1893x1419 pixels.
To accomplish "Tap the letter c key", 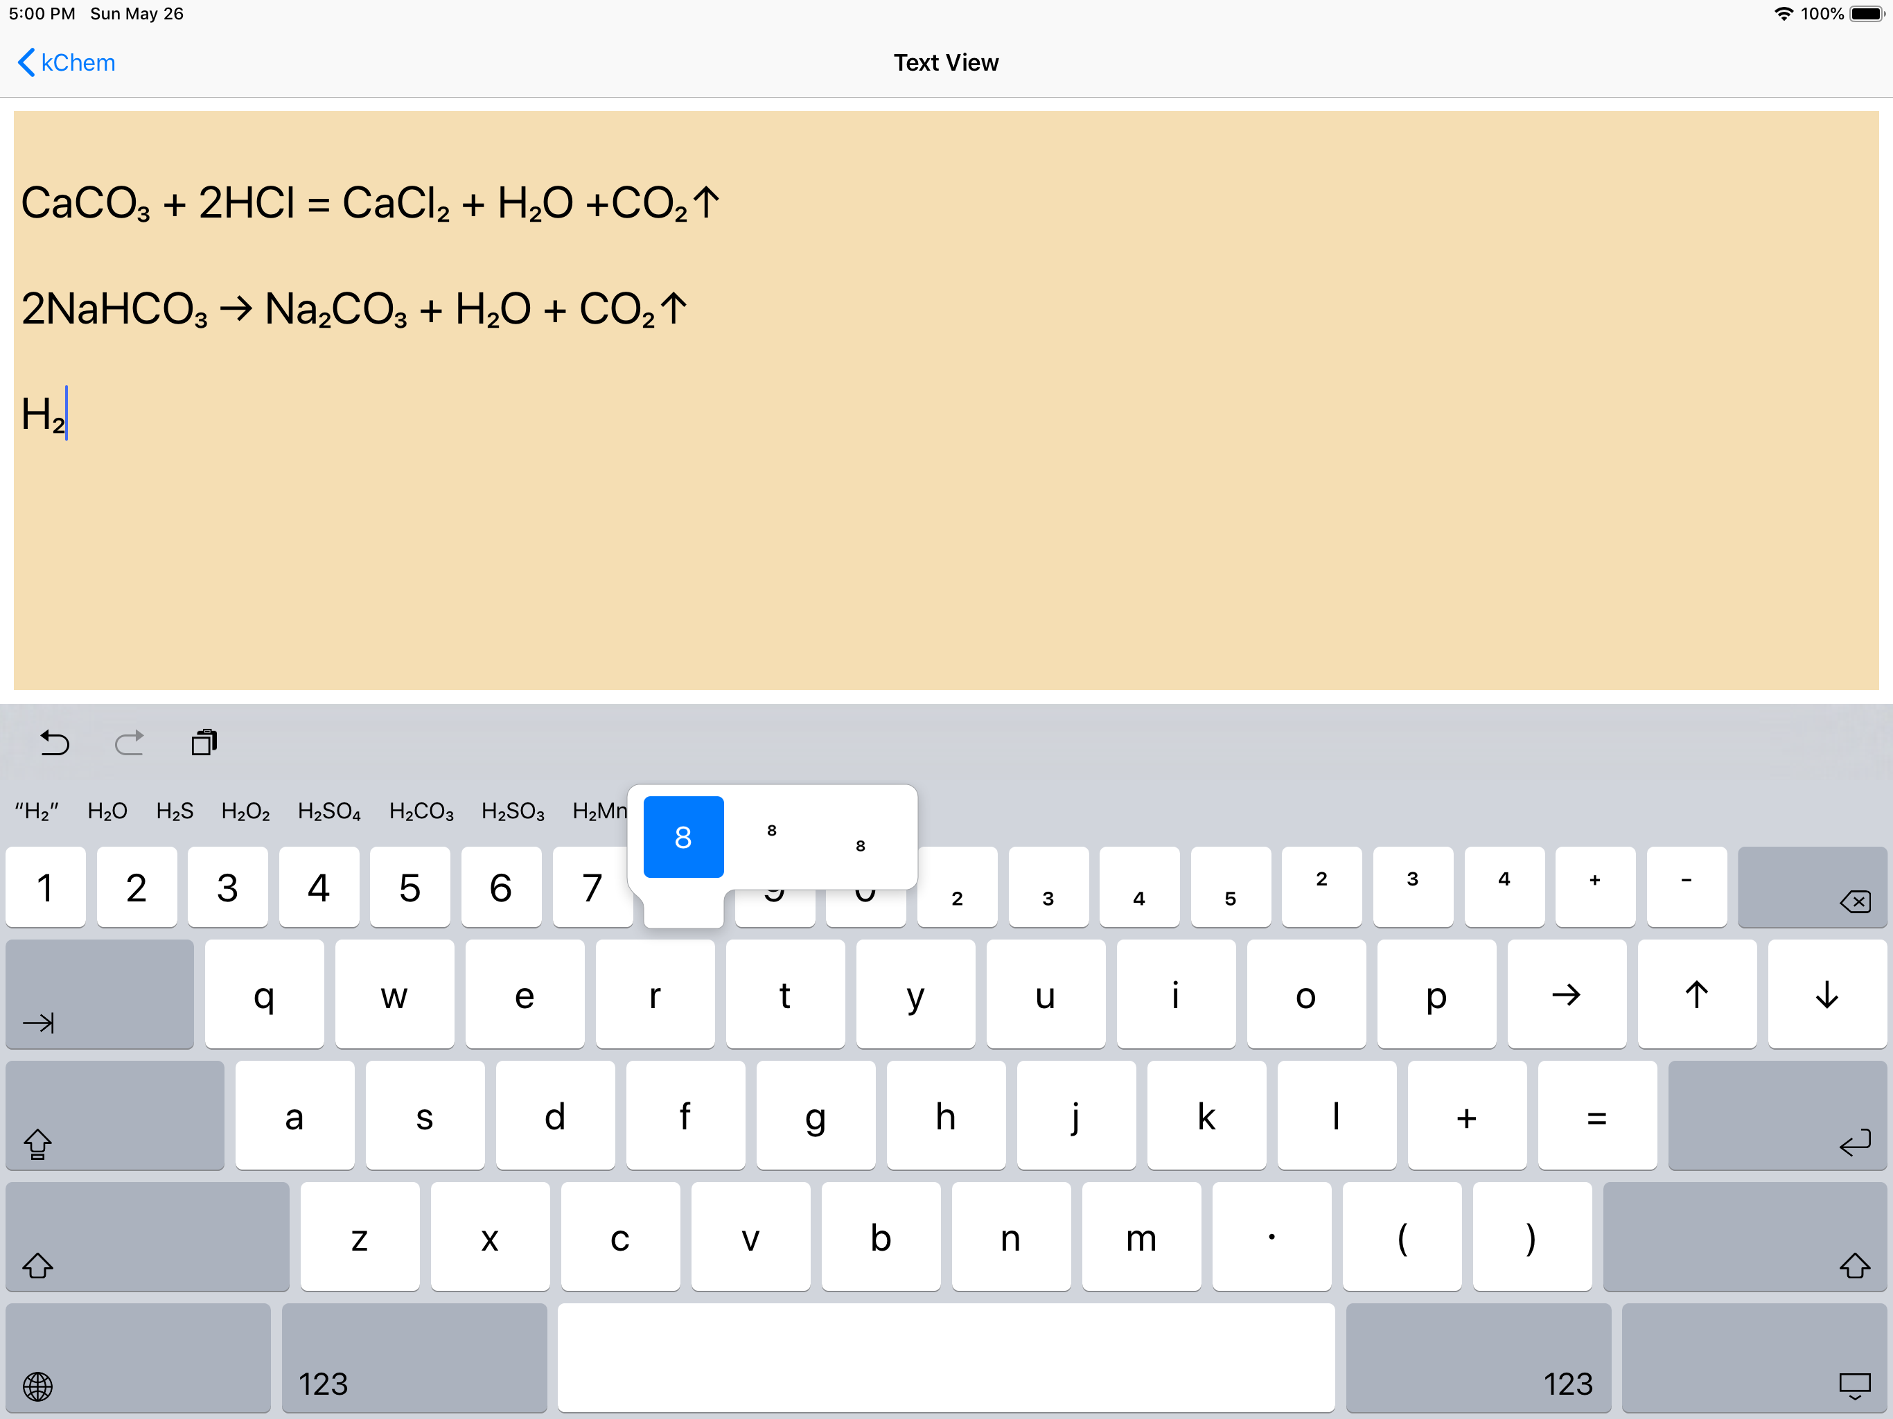I will (x=620, y=1237).
